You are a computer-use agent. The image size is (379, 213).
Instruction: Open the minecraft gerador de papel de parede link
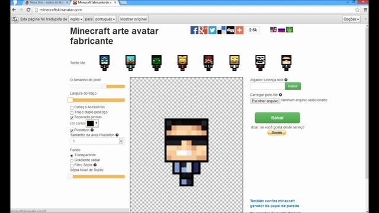click(x=274, y=204)
